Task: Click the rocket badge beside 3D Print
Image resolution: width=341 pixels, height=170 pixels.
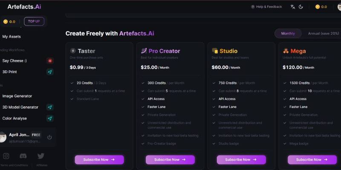Action: (50, 72)
